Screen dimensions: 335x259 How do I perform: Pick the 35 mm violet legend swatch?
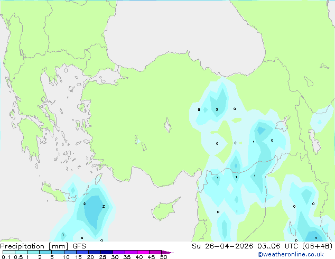(x=131, y=252)
